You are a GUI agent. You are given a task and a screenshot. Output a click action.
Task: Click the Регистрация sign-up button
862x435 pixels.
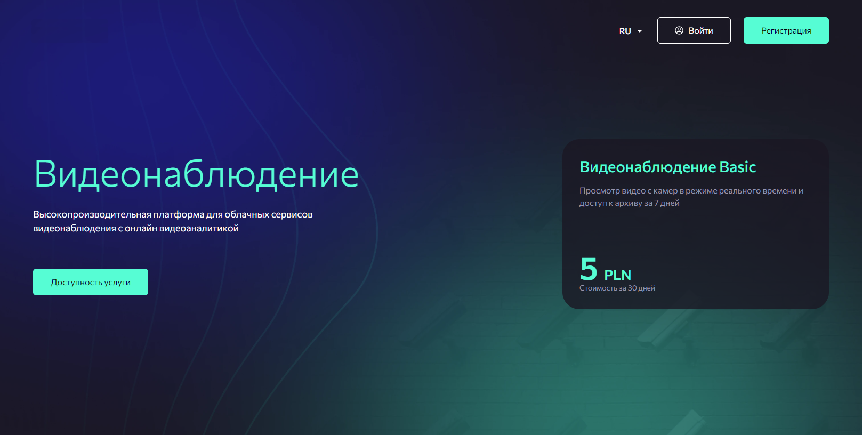pos(786,30)
